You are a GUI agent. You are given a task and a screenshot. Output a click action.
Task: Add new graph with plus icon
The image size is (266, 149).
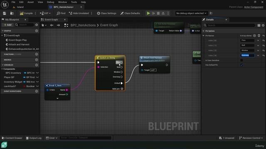coord(37,31)
